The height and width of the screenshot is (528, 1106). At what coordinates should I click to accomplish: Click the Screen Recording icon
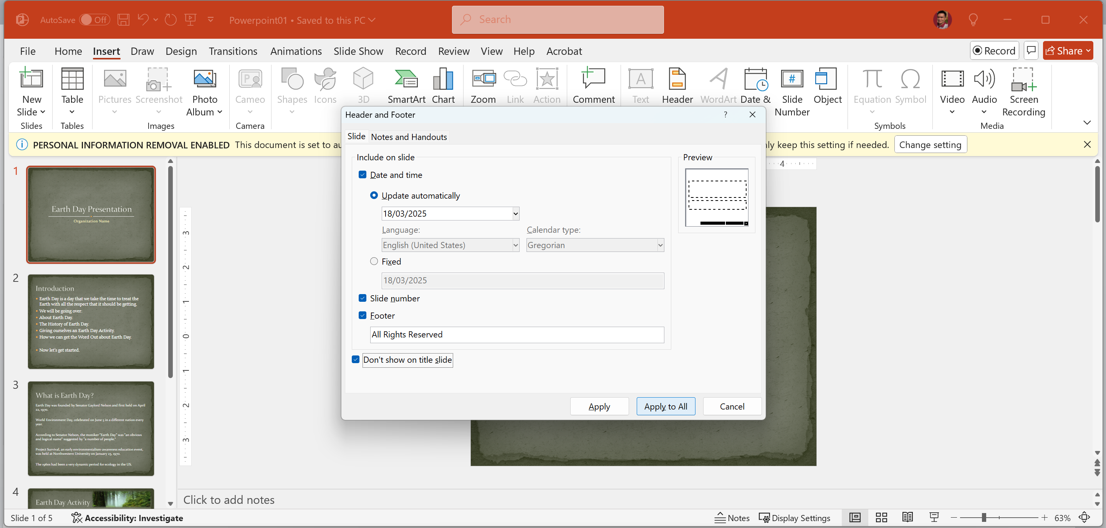1023,92
